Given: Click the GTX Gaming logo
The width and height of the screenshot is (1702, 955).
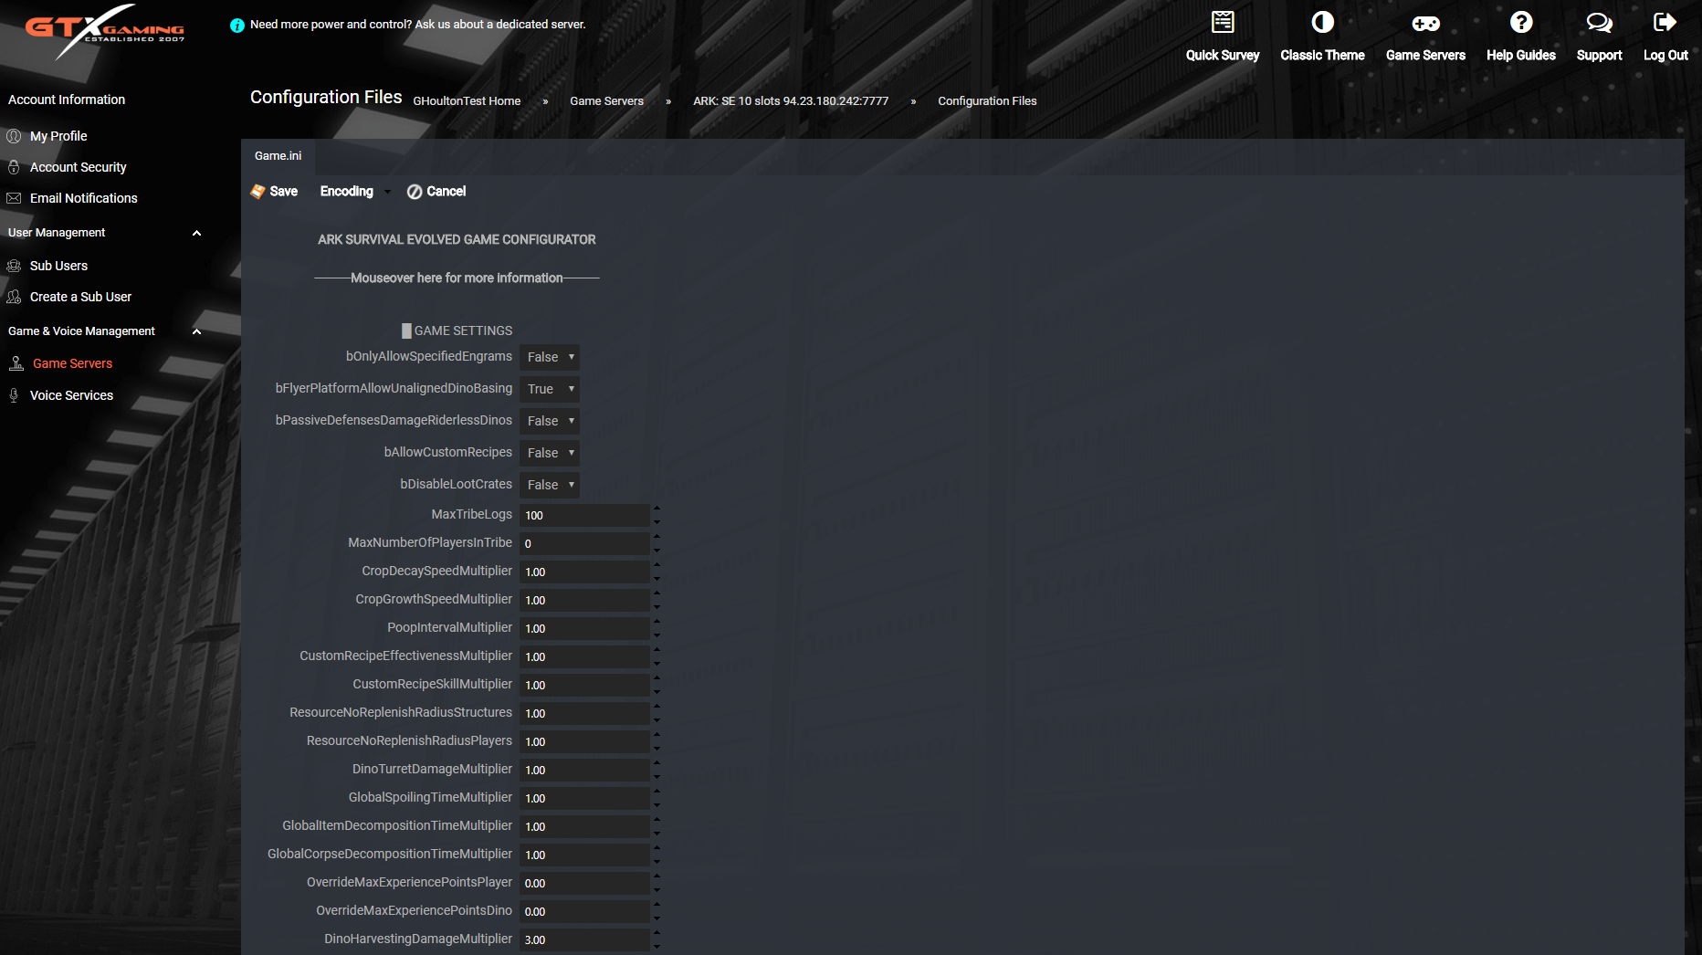Looking at the screenshot, I should 105,30.
